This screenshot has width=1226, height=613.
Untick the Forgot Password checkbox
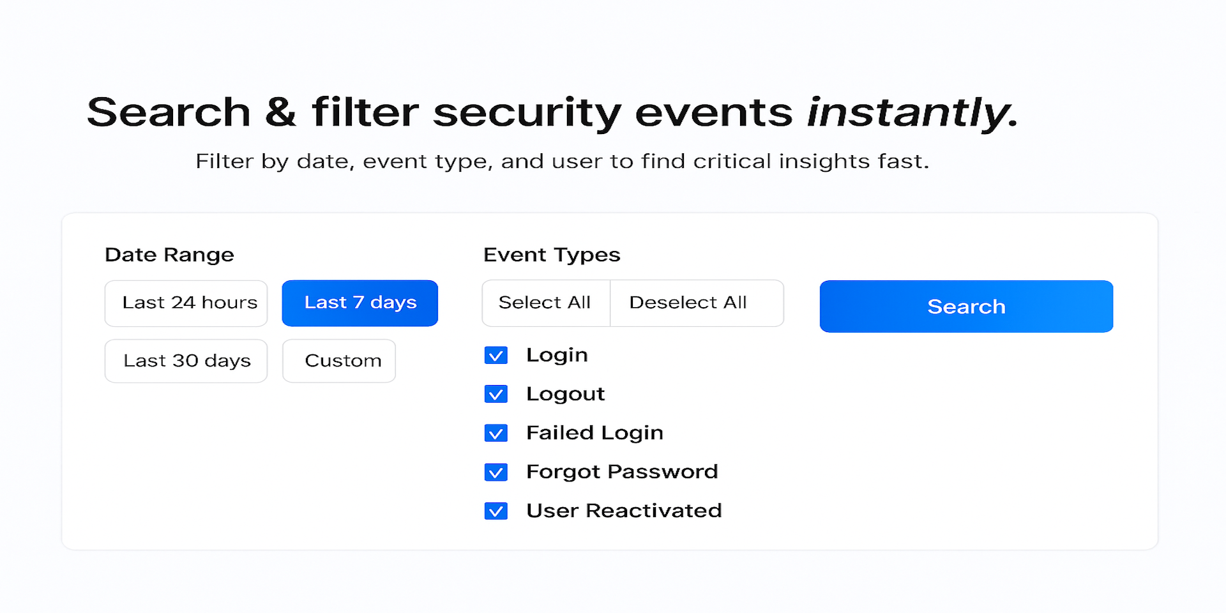click(496, 473)
